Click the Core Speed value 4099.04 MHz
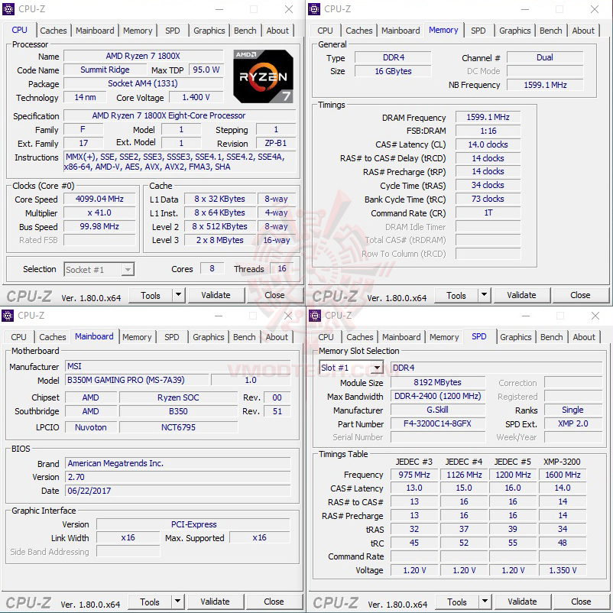This screenshot has width=613, height=613. click(x=99, y=199)
